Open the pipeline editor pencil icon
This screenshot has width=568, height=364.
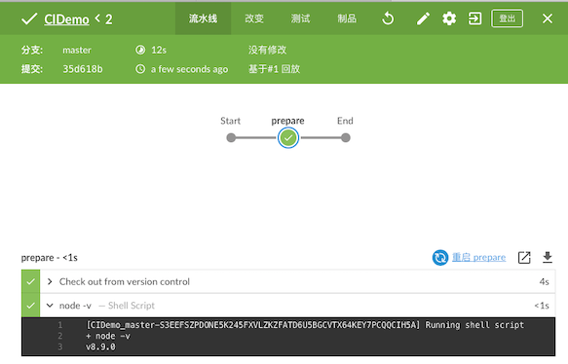click(423, 18)
